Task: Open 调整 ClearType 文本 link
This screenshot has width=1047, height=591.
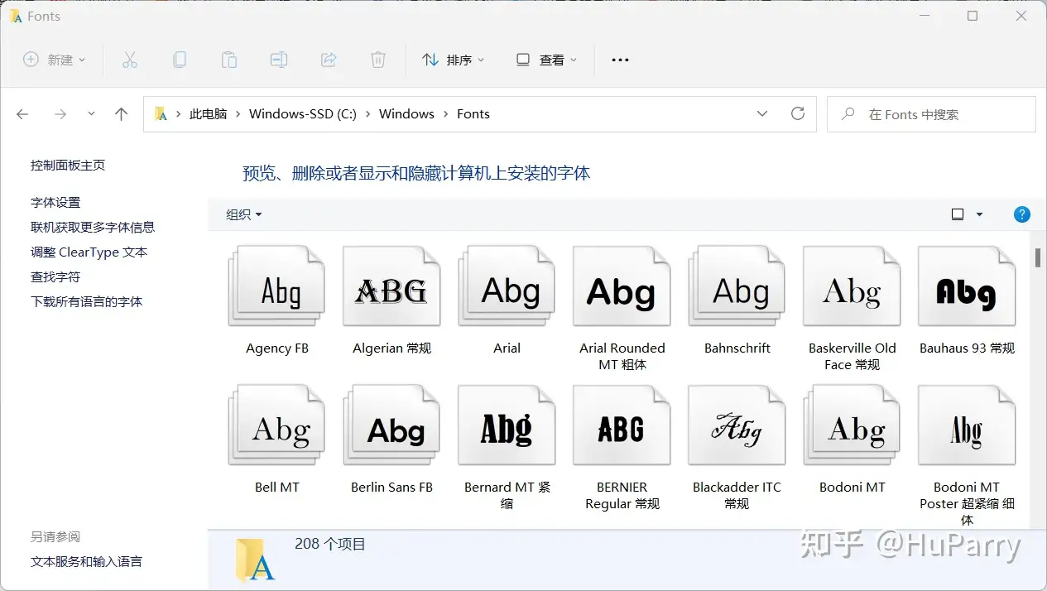Action: (x=89, y=252)
